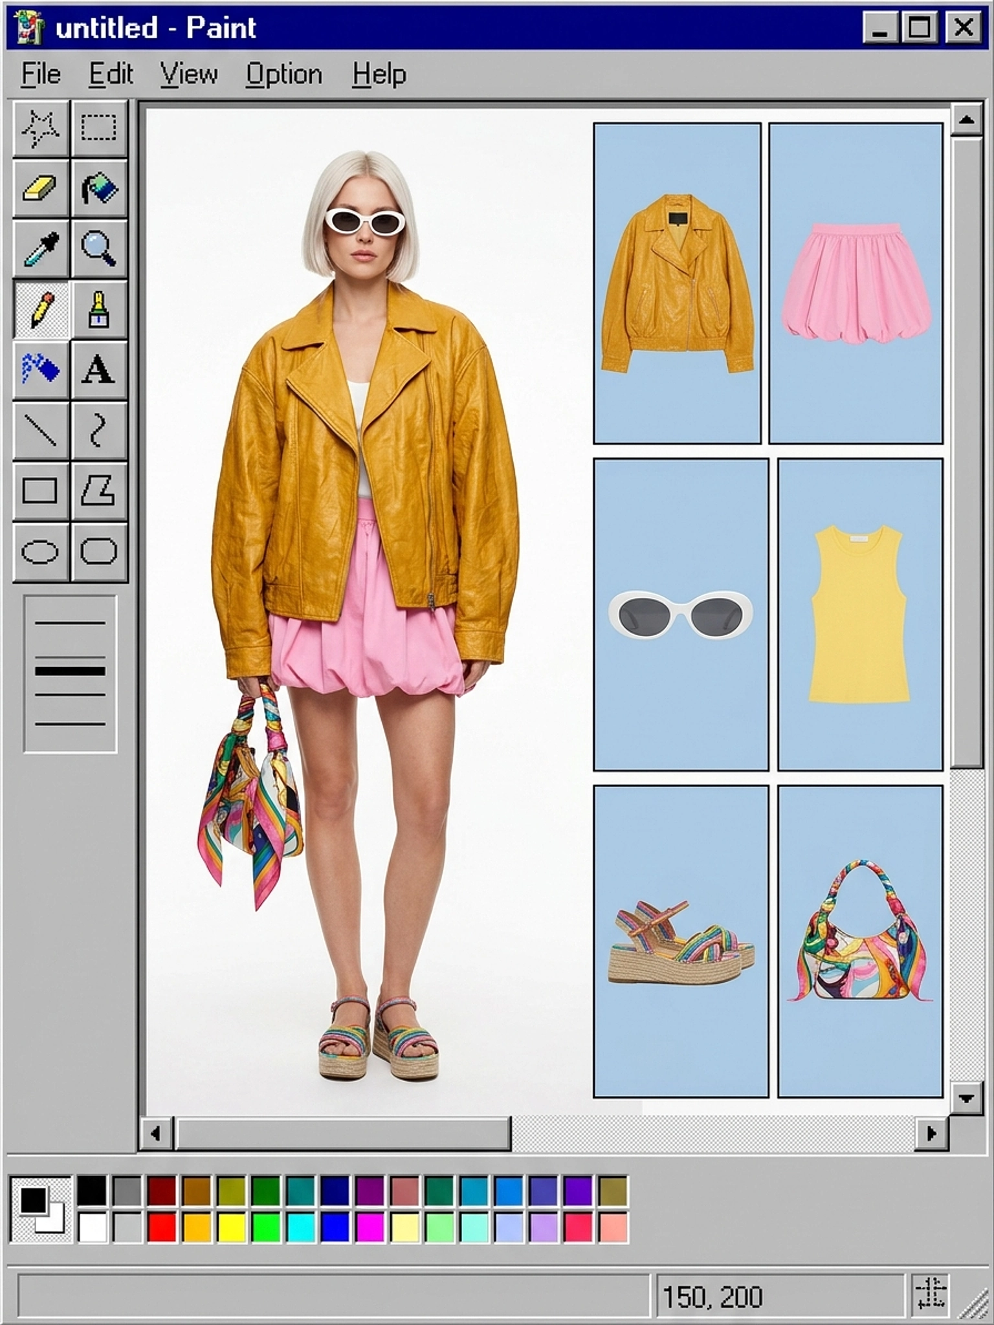Choose the Fill With Color bucket tool
Viewport: 994px width, 1325px height.
99,188
